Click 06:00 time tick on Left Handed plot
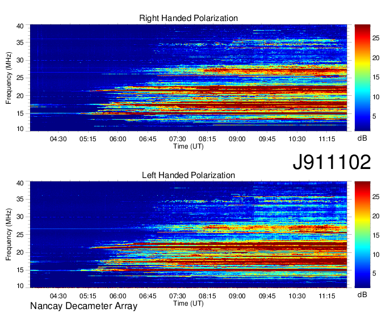Image resolution: width=386 pixels, height=313 pixels. 118,296
